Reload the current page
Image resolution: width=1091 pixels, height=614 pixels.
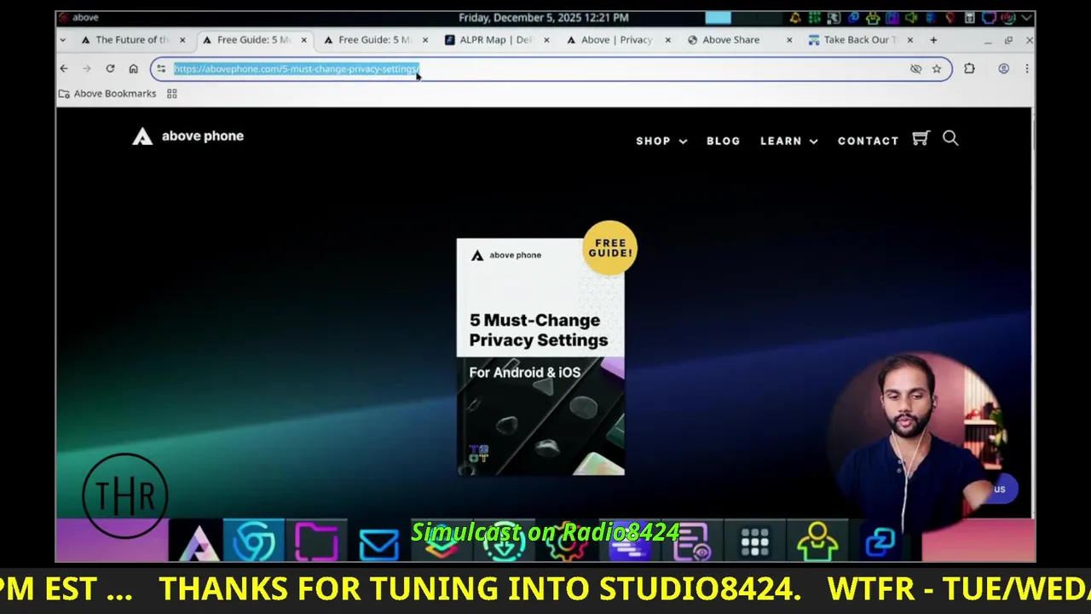pos(110,68)
